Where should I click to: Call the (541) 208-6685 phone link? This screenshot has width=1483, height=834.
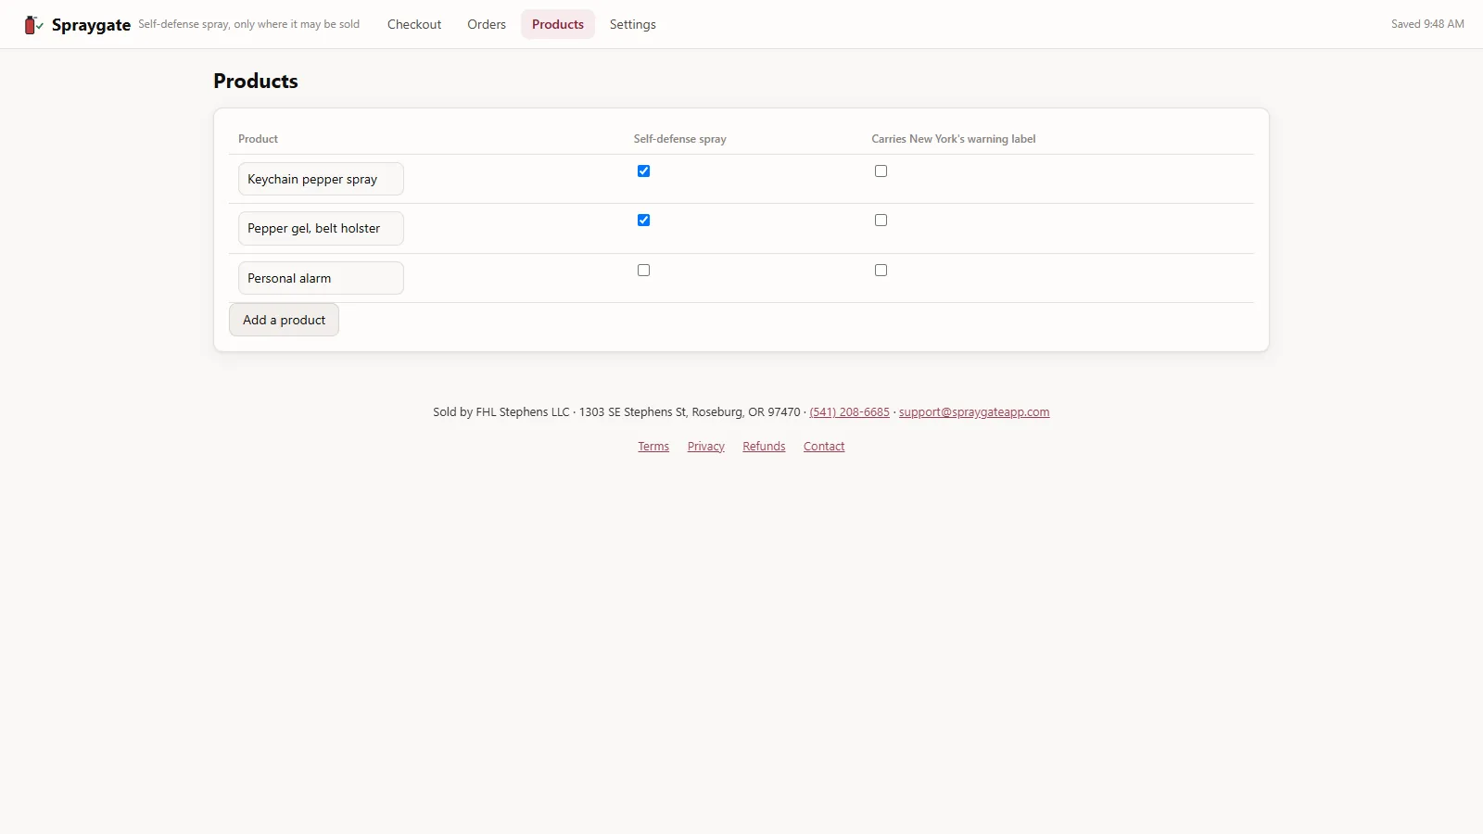coord(849,412)
